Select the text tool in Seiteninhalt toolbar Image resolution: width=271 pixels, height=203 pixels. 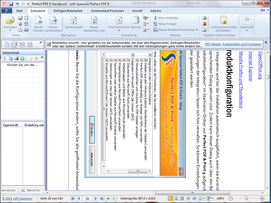[5, 58]
